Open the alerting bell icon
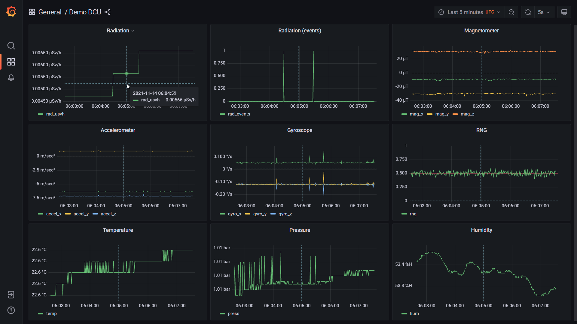Viewport: 577px width, 324px height. point(11,77)
